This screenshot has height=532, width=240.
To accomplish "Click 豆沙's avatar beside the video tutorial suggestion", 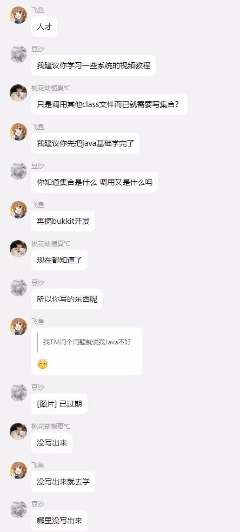I will (18, 54).
